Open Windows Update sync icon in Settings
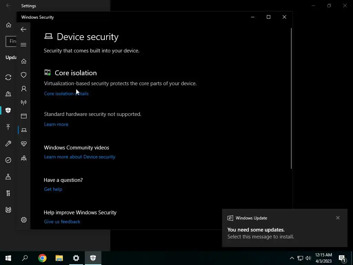This screenshot has height=265, width=353. (x=8, y=77)
